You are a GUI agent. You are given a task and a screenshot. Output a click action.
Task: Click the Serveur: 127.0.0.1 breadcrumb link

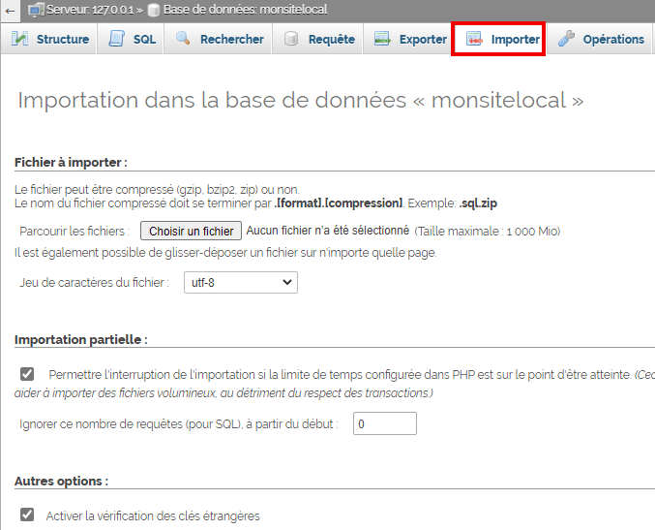coord(90,10)
